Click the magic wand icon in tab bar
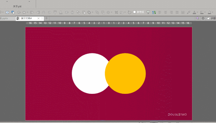 [197, 18]
